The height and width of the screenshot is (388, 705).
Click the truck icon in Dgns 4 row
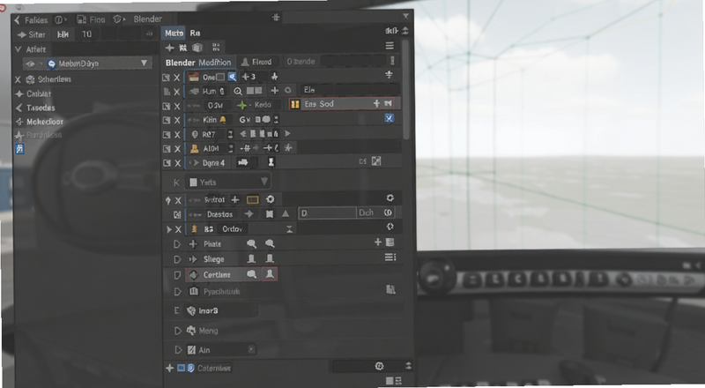[x=243, y=162]
